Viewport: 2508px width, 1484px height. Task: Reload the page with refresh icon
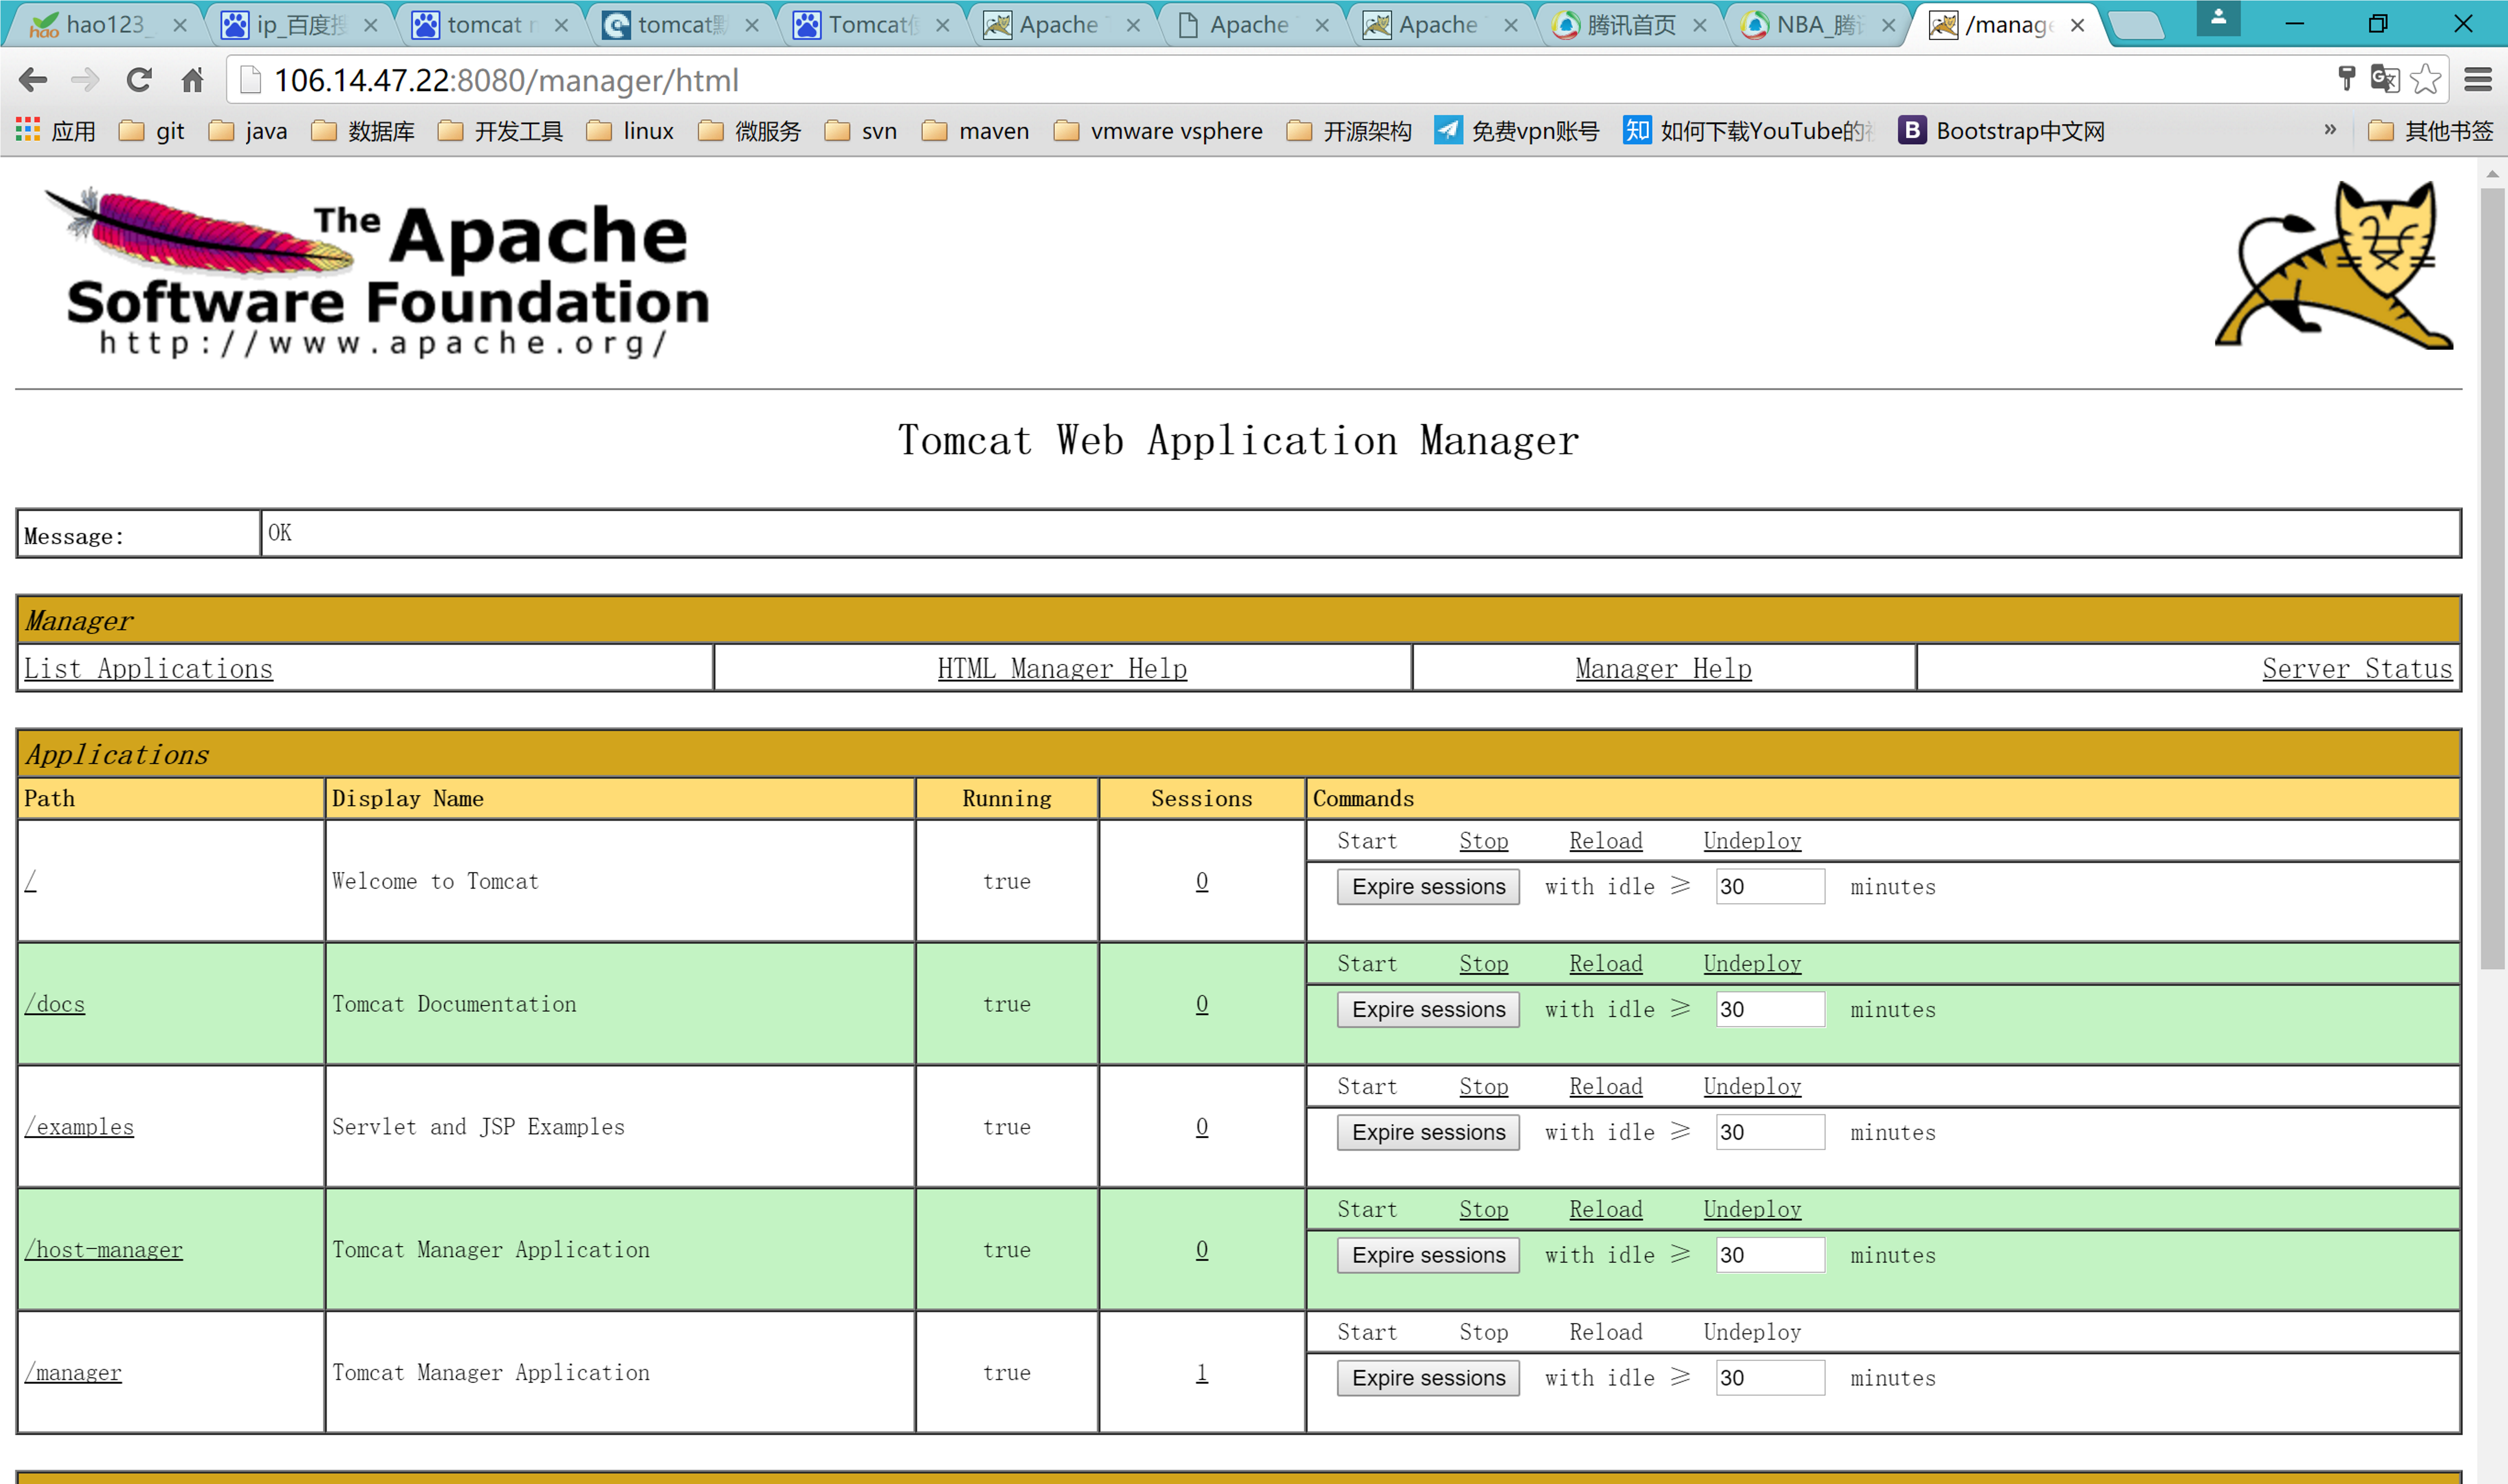[139, 80]
